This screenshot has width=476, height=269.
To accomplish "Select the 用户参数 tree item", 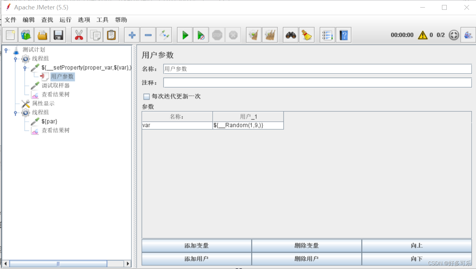I will [x=62, y=76].
